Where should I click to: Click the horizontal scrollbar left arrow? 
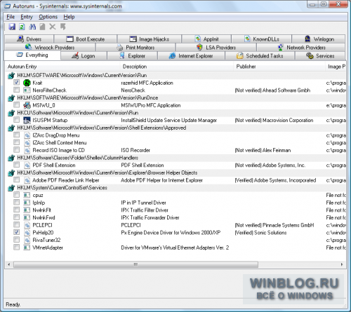point(9,264)
